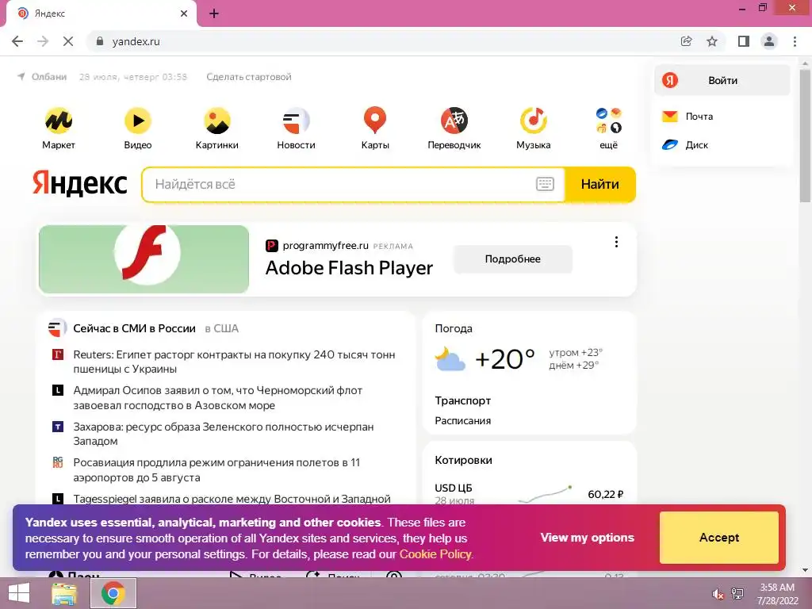Click the Подробнее button in the ad
Viewport: 812px width, 609px height.
coord(513,259)
